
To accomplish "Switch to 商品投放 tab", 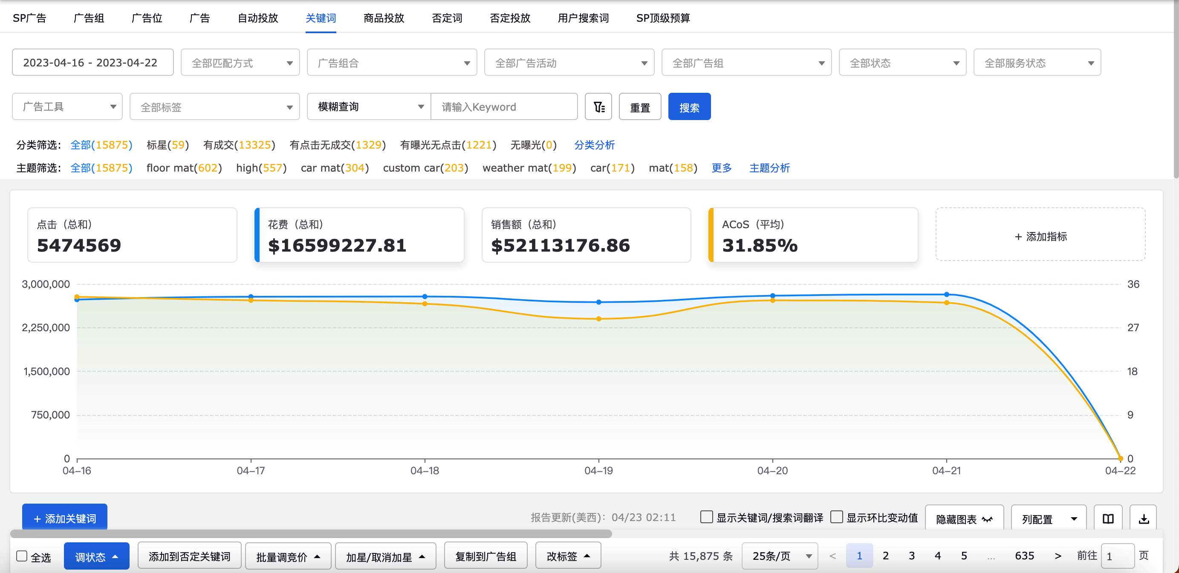I will pyautogui.click(x=384, y=18).
